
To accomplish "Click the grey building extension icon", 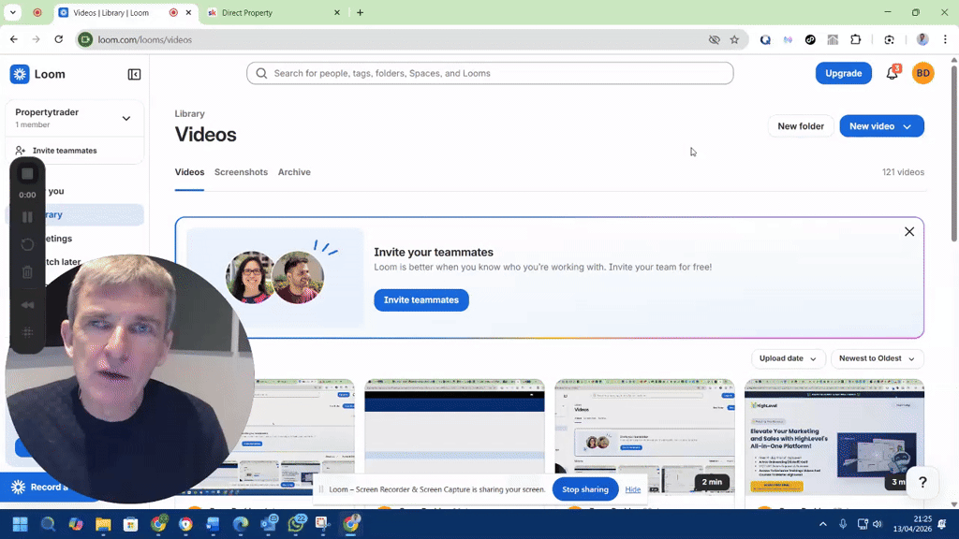I will (x=833, y=39).
